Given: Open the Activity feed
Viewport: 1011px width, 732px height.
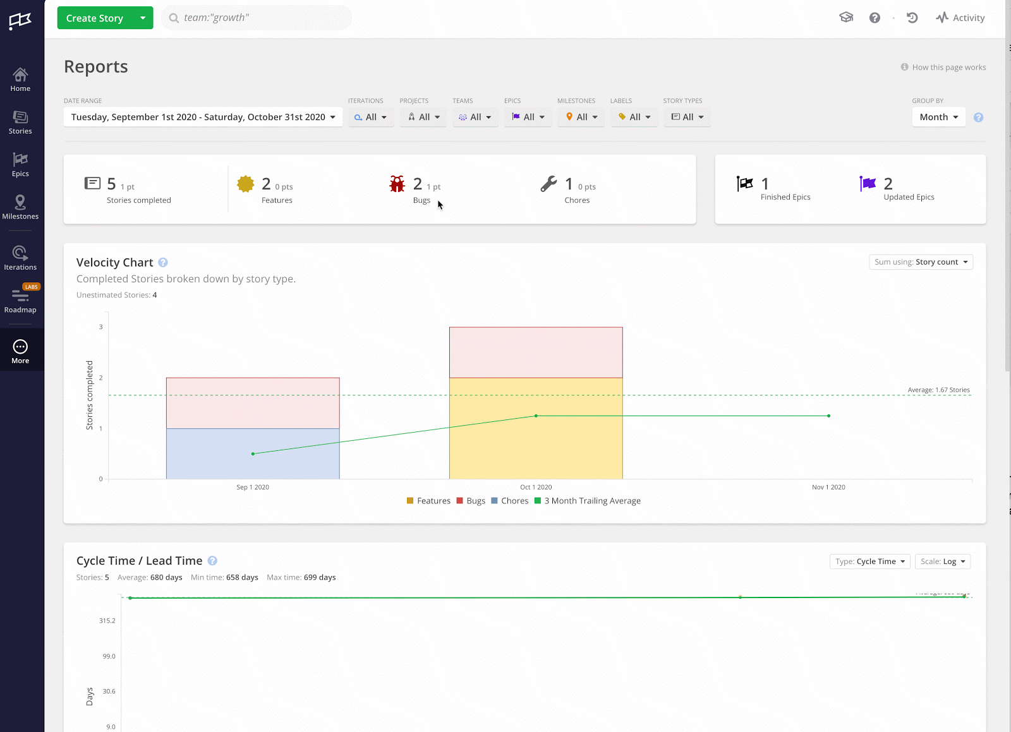Looking at the screenshot, I should (960, 18).
